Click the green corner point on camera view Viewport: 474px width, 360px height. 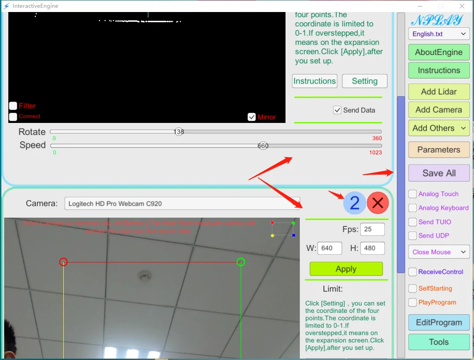[241, 262]
